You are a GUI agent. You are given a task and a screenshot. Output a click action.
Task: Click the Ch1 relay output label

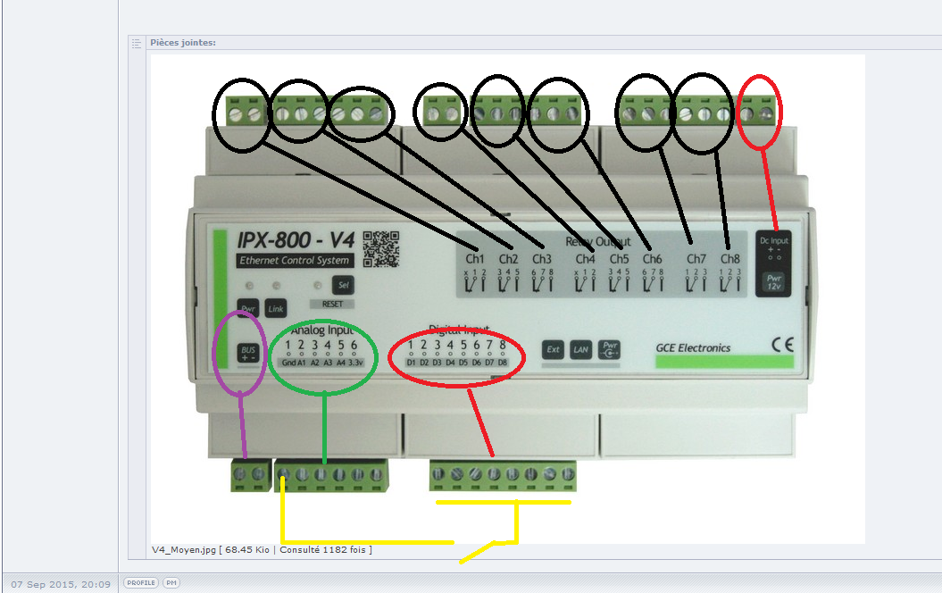pos(475,259)
